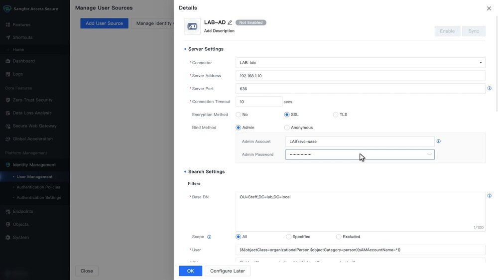Click the Admin Password field
498x280 pixels.
[360, 154]
